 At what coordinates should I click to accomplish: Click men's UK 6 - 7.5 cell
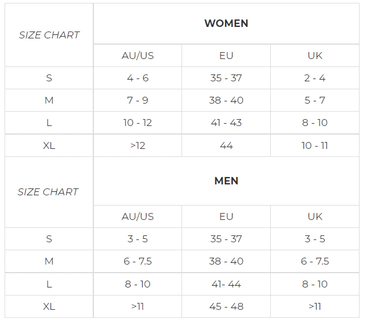click(315, 261)
